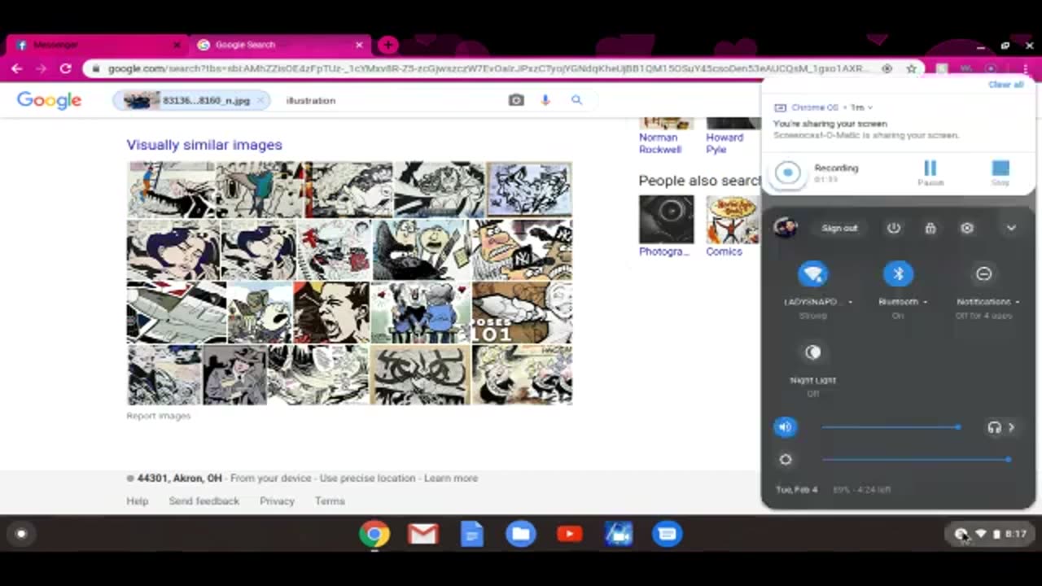Toggle Do Not Disturb notifications button
Image resolution: width=1042 pixels, height=586 pixels.
[983, 274]
